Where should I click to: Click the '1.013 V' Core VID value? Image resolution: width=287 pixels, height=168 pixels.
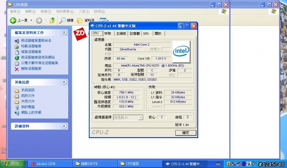[161, 59]
